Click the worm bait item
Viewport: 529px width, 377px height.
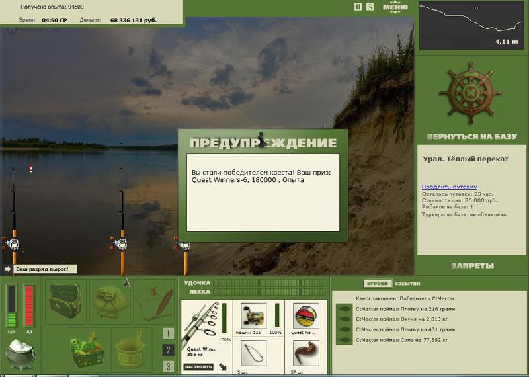point(306,353)
